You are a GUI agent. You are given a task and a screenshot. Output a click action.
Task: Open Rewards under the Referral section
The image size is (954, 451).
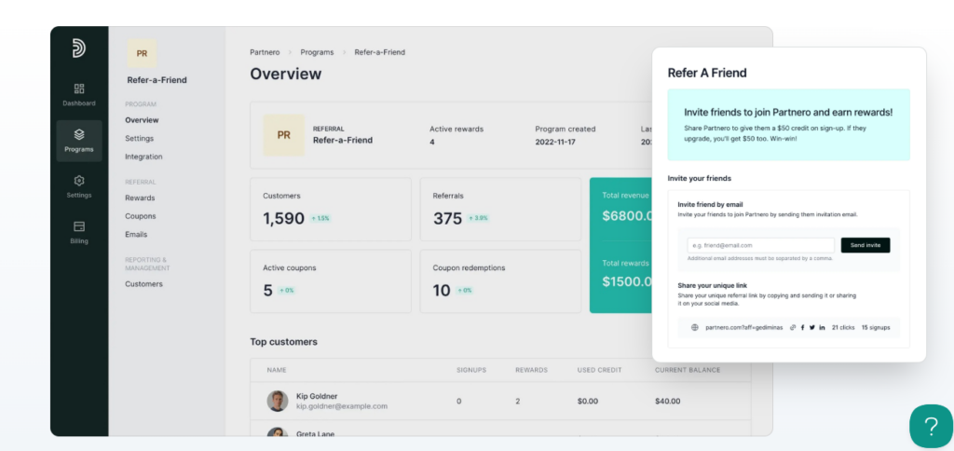point(140,198)
